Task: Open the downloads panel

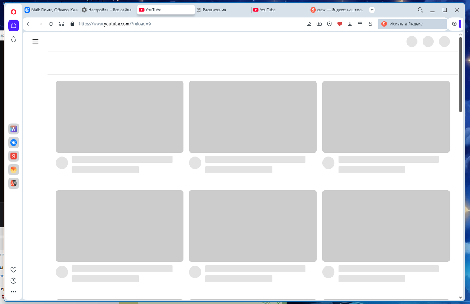Action: [x=350, y=24]
